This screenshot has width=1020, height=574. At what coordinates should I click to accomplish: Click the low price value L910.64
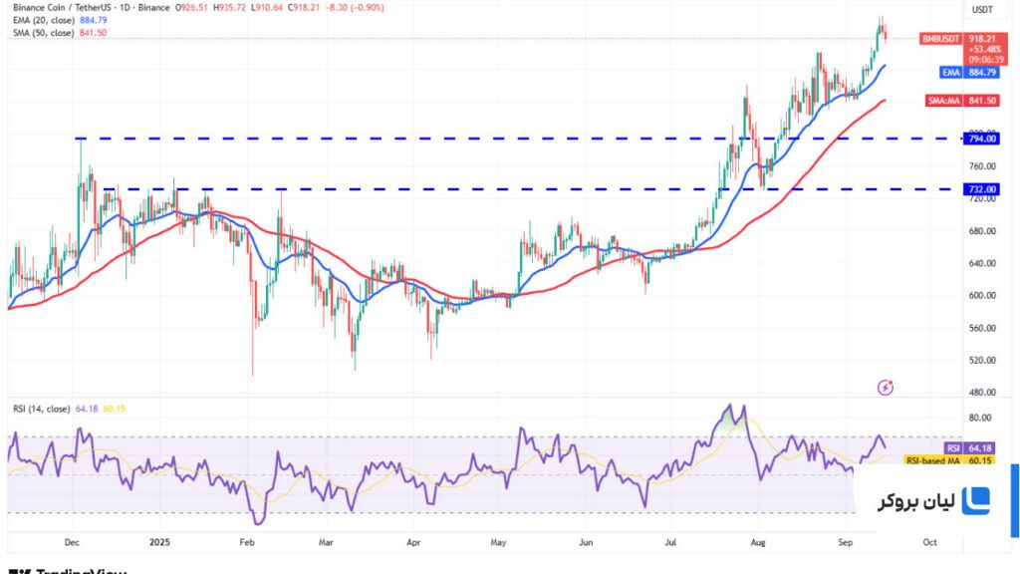[267, 8]
